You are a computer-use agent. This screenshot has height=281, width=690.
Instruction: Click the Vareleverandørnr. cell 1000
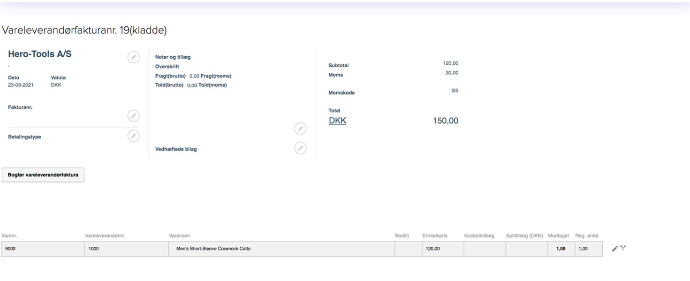[127, 249]
